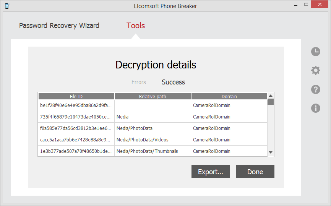
Task: Click the 'Media/PhotoData' path cell
Action: point(153,128)
